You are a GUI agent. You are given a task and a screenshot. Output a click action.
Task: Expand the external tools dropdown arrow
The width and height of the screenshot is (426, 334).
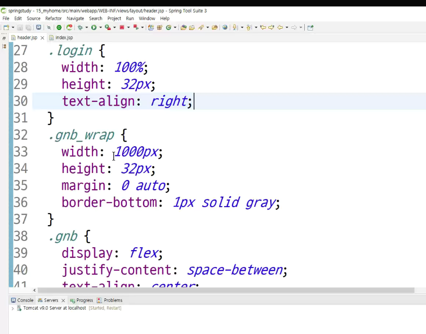114,27
